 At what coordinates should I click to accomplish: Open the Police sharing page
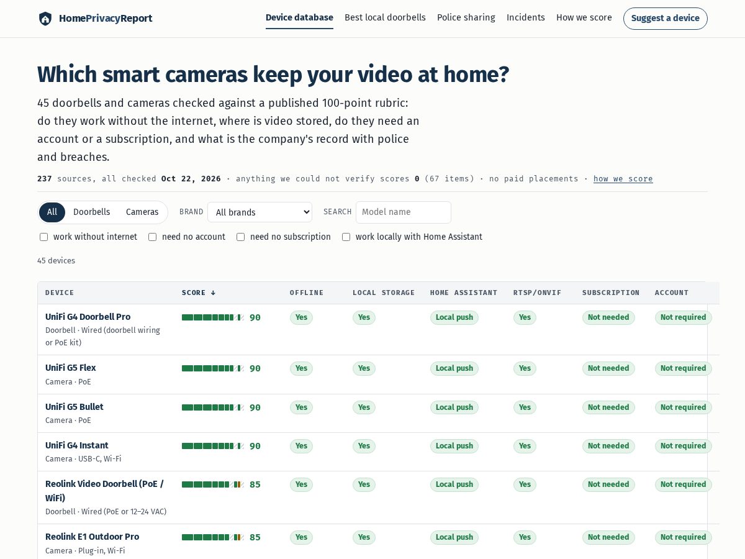click(x=466, y=17)
